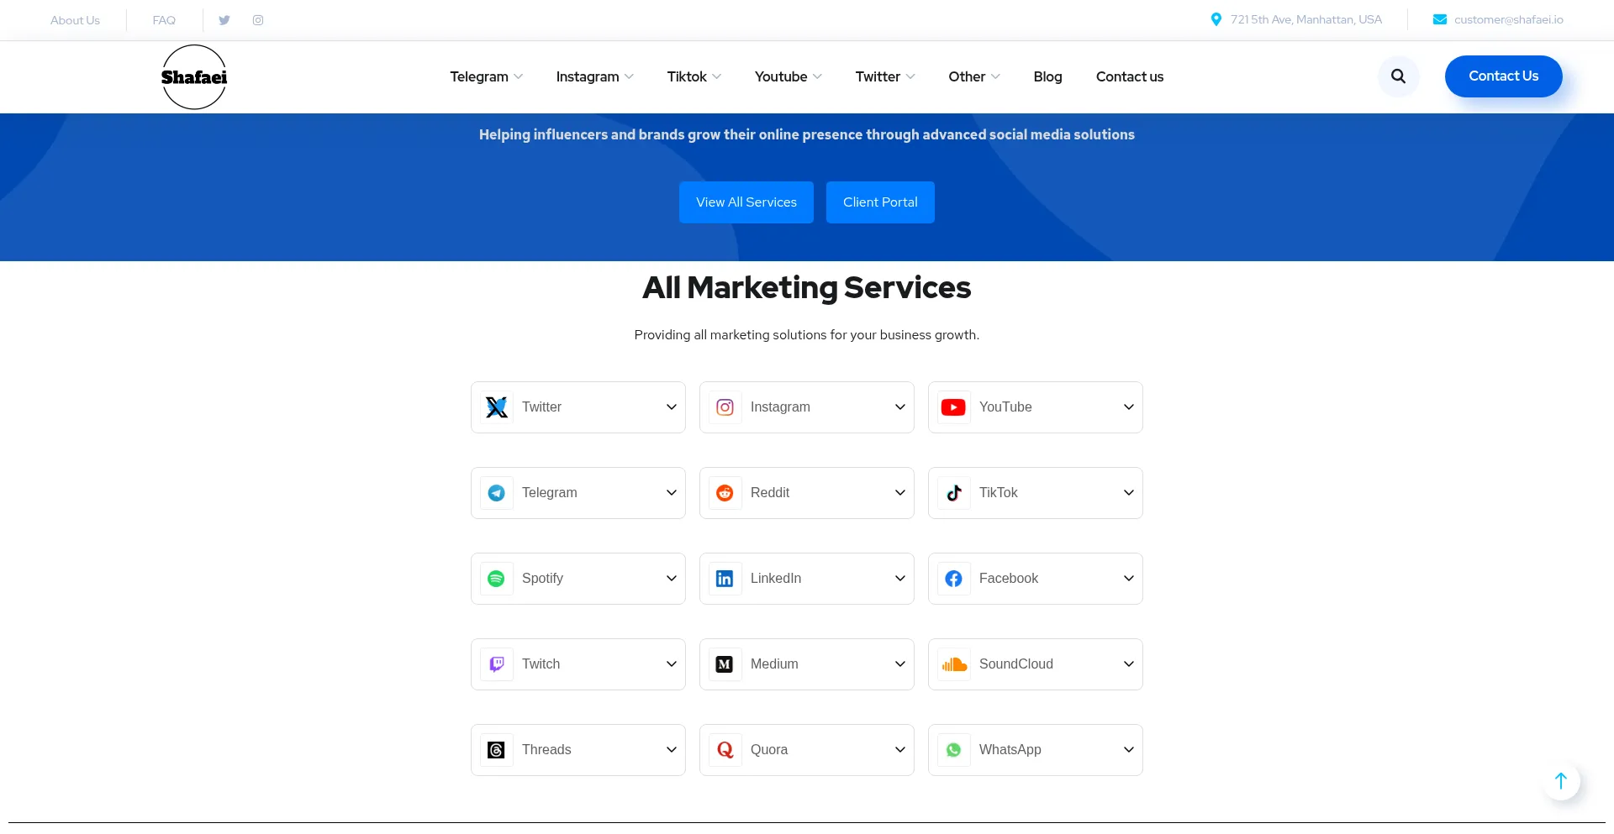Click the X logo in Twitter card
This screenshot has width=1614, height=834.
(497, 407)
